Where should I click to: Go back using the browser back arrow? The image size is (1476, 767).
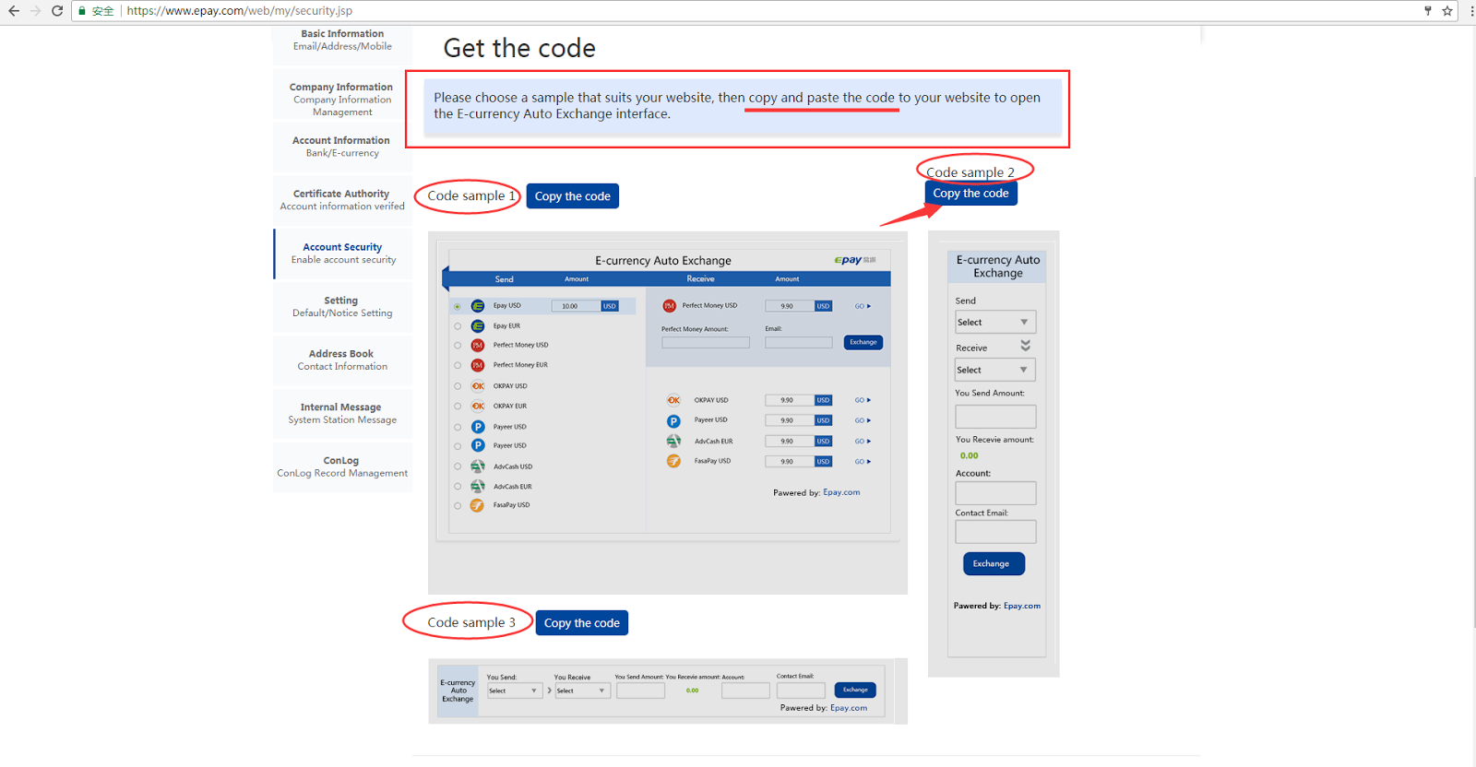pyautogui.click(x=14, y=11)
